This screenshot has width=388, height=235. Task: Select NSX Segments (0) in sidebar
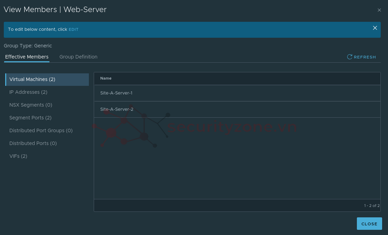(31, 105)
